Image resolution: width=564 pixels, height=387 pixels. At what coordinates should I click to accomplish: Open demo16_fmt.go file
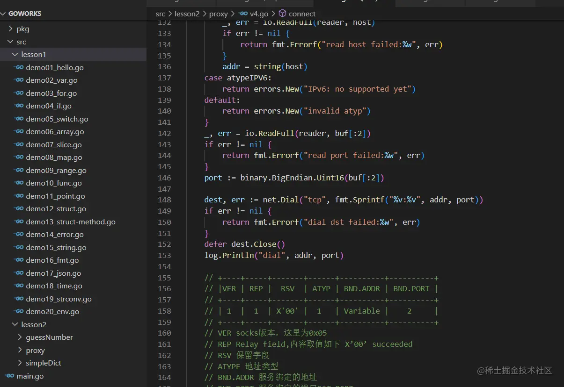click(x=52, y=260)
